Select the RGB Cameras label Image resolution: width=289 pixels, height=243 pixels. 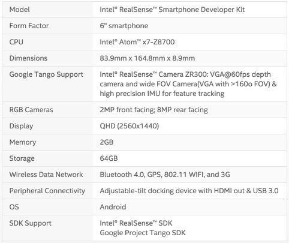coord(31,110)
